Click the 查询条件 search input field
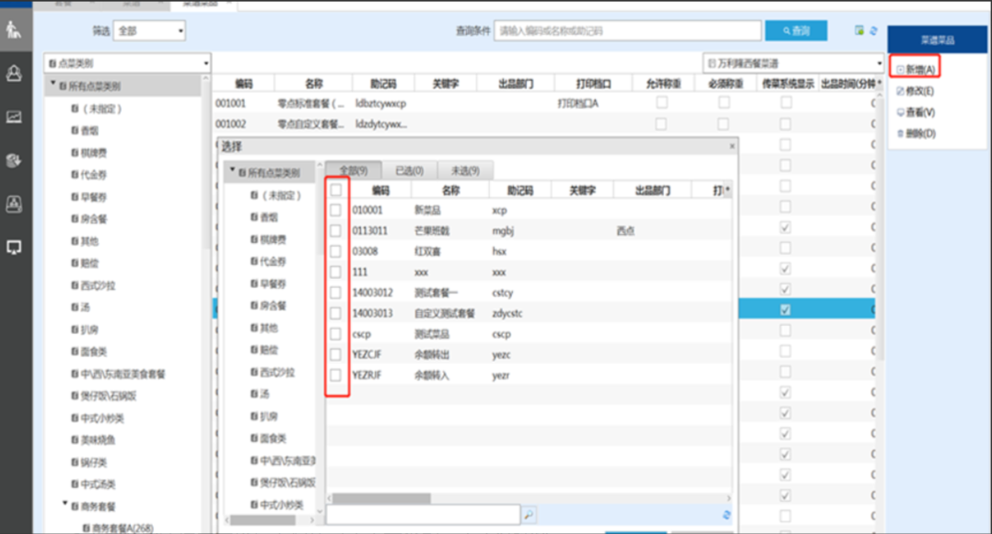The width and height of the screenshot is (992, 534). pyautogui.click(x=626, y=31)
